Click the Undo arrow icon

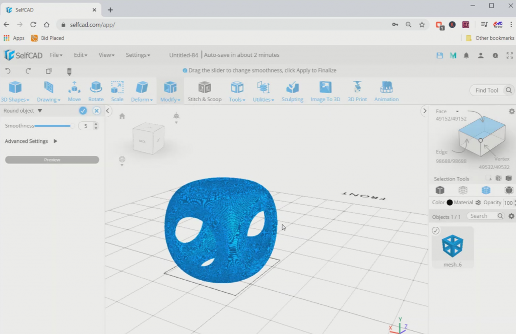[x=8, y=71]
